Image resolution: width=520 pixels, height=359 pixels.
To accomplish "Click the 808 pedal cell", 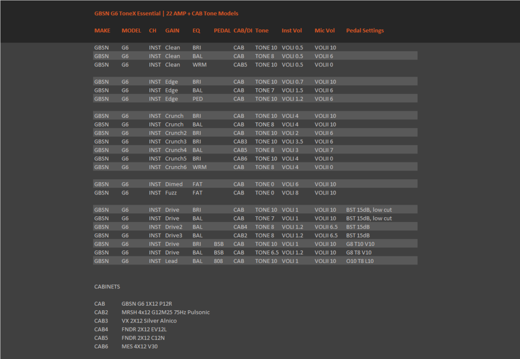I will click(218, 261).
